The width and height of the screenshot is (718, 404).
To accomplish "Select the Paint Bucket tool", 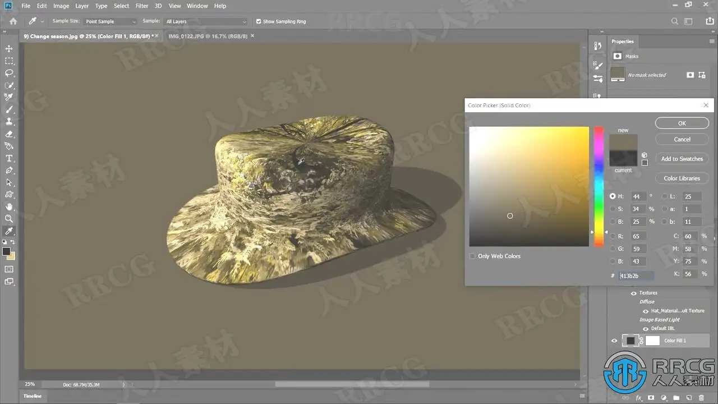I will click(9, 146).
